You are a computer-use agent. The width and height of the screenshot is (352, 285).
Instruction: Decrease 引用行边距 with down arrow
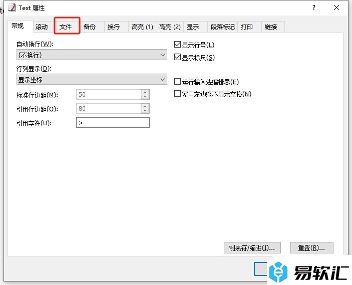click(145, 111)
